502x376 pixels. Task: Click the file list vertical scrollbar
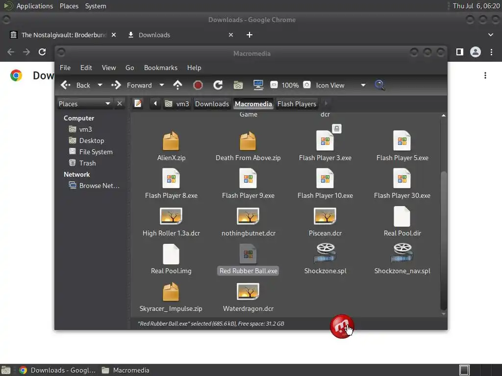coord(443,240)
